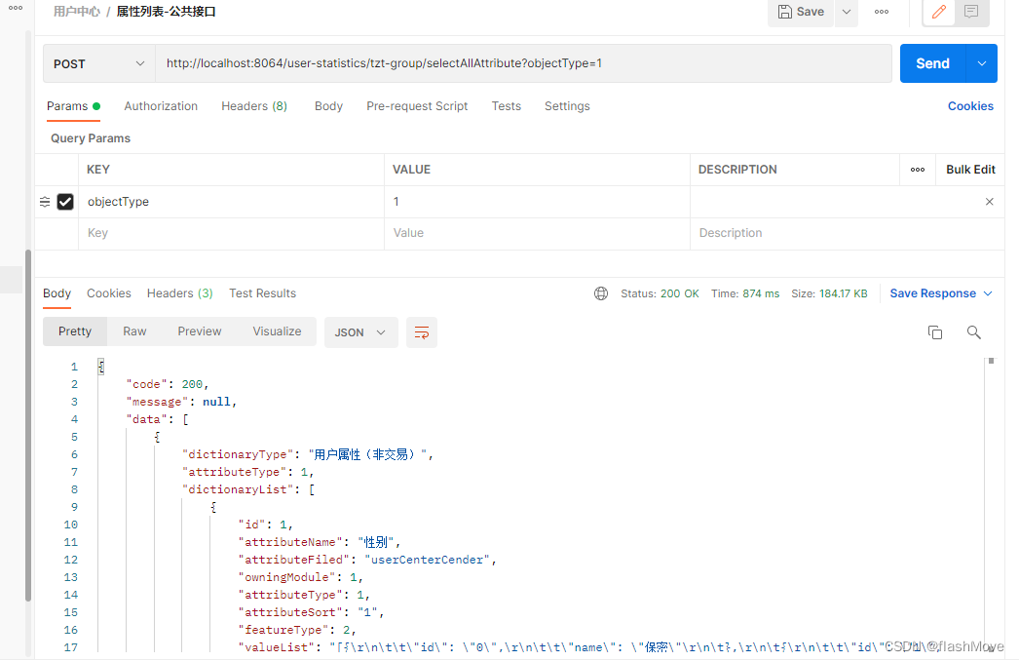Click the "code": 200 line
Screen dimensions: 1019x661
coord(167,384)
